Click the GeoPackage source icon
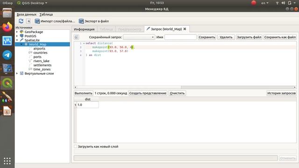This screenshot has width=299, height=168. point(22,32)
